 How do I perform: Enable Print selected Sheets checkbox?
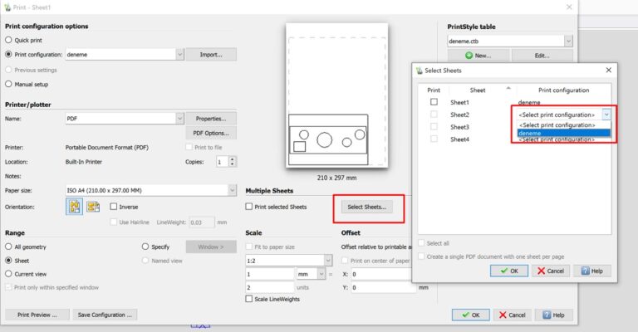250,206
